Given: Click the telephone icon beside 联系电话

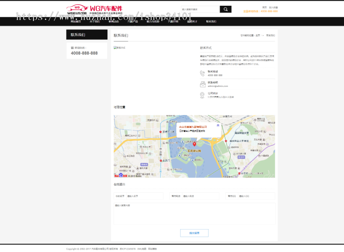Looking at the screenshot, I should (x=202, y=73).
